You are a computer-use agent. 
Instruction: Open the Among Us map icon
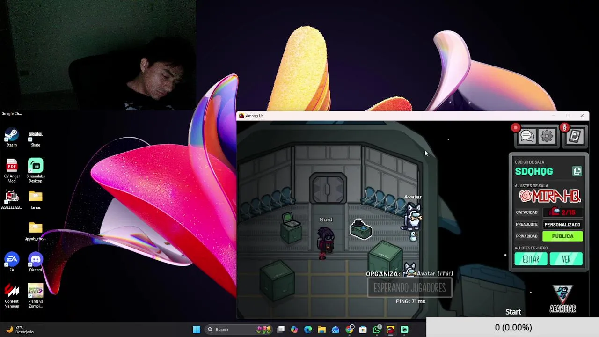coord(575,136)
